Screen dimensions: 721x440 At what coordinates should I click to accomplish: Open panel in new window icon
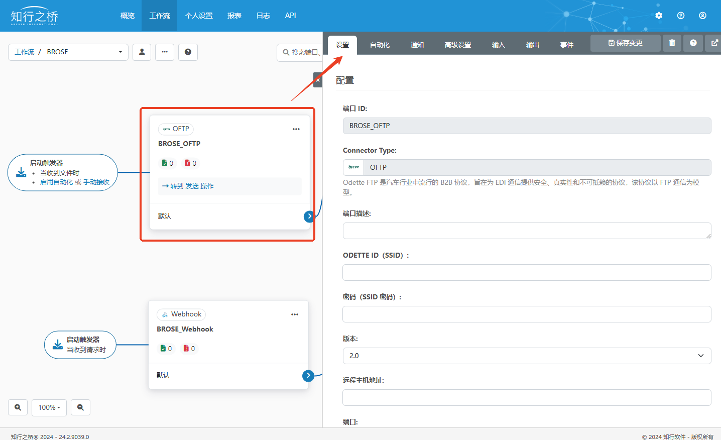pyautogui.click(x=714, y=43)
